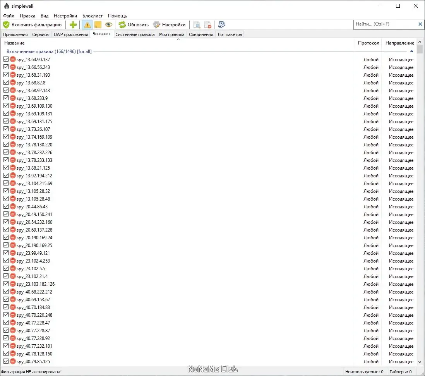Open the Настройки menu in the menu bar

tap(65, 16)
